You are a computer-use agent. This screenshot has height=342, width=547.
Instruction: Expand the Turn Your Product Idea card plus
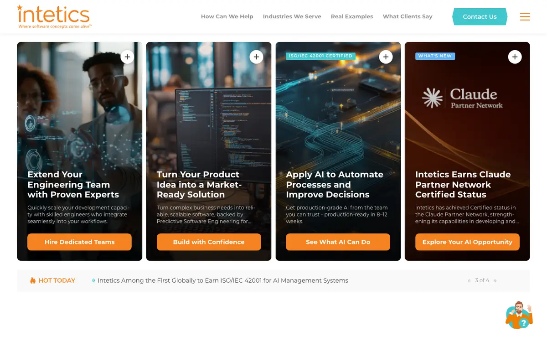(x=257, y=57)
